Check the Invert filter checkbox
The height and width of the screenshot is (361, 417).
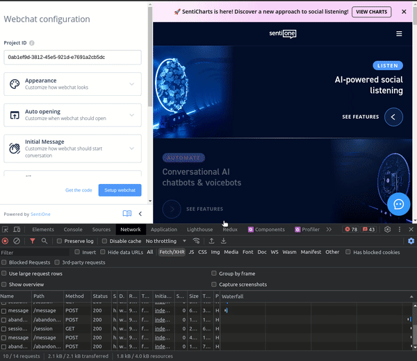tap(77, 252)
